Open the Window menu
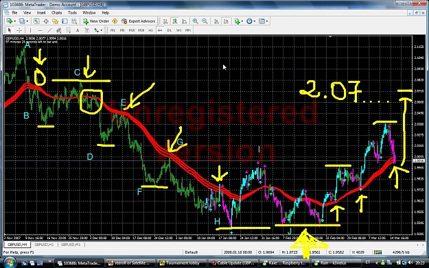Image resolution: width=429 pixels, height=268 pixels. tap(89, 12)
